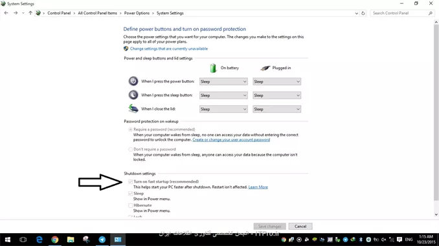Select Don't require a password option
The image size is (439, 246).
coord(130,149)
